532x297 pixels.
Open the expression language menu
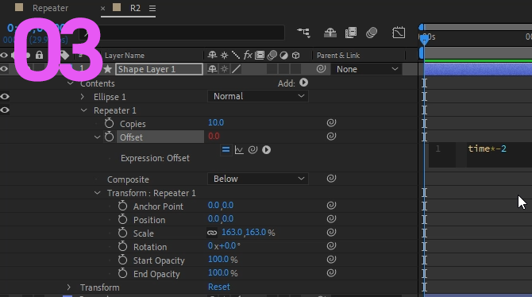tap(266, 149)
